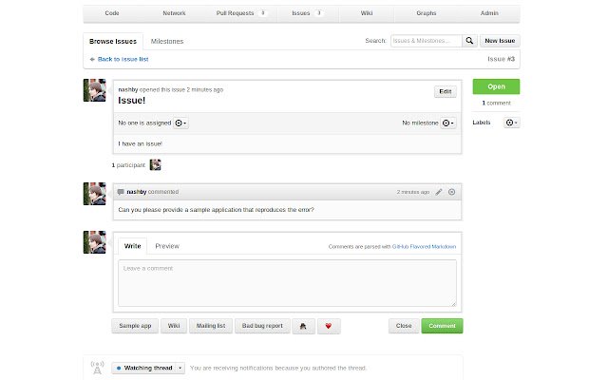The width and height of the screenshot is (608, 380).
Task: Toggle the Watching thread button
Action: click(143, 368)
